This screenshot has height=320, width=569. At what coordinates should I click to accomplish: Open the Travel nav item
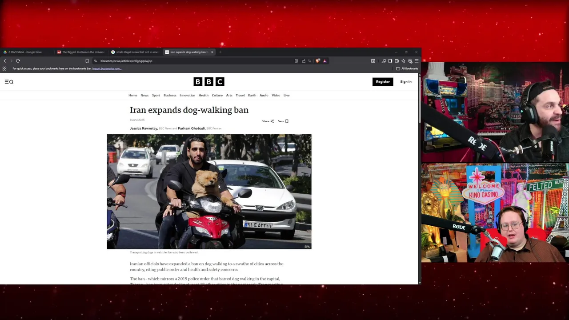(x=240, y=95)
